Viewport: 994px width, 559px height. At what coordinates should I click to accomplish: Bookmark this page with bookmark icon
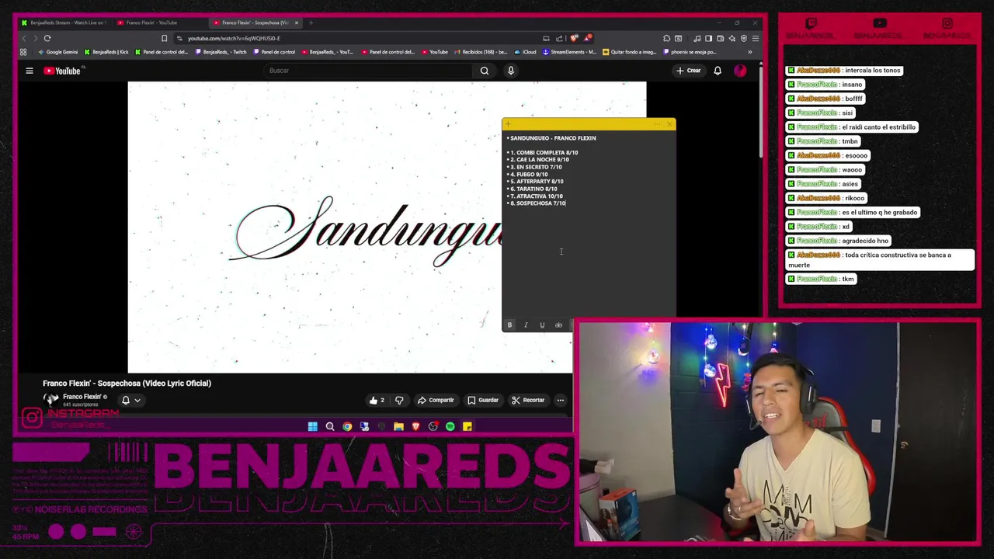(x=164, y=38)
